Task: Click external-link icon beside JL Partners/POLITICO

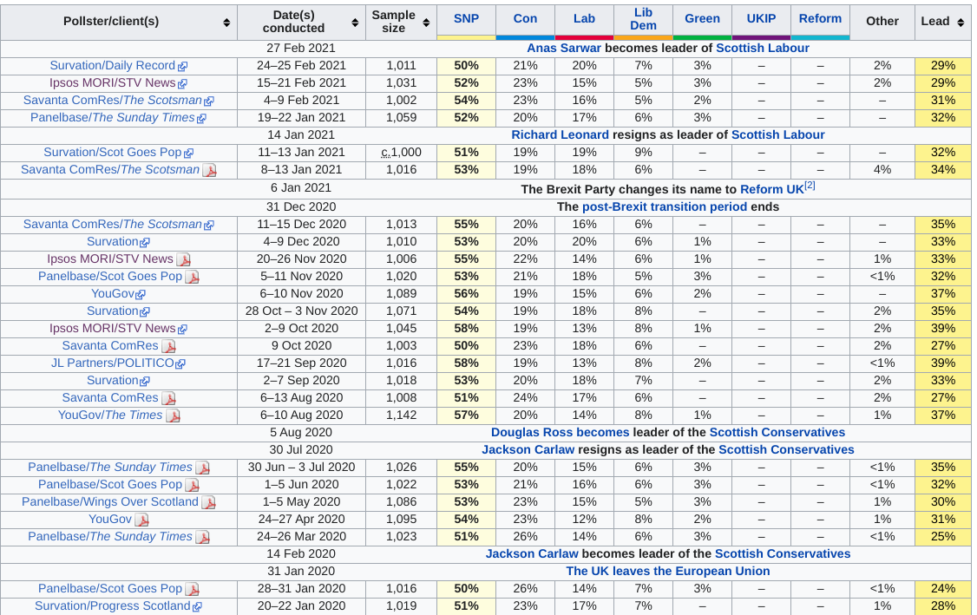Action: pyautogui.click(x=180, y=364)
